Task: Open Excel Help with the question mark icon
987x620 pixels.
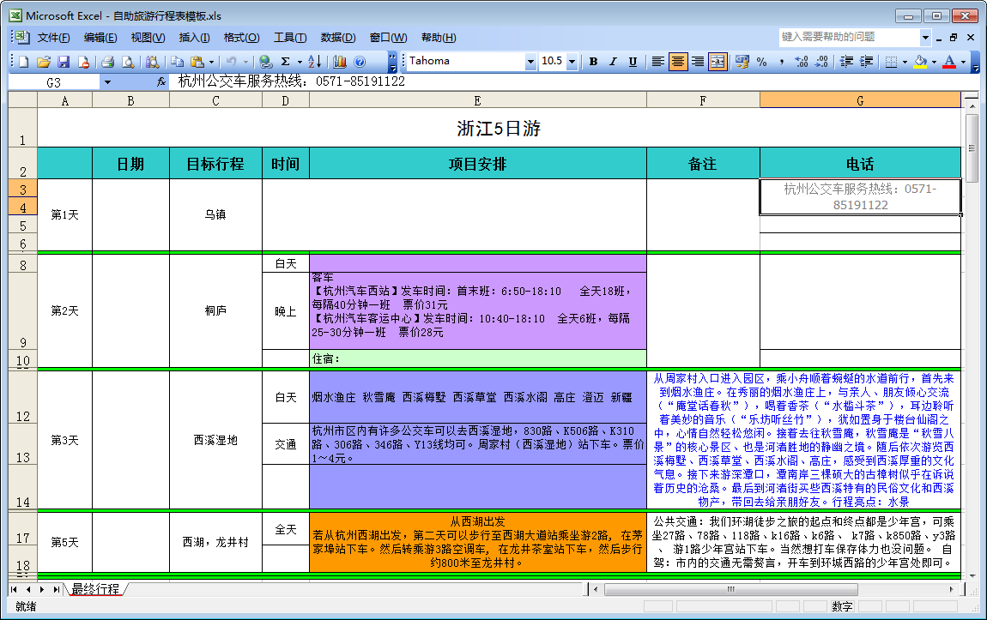Action: [360, 62]
